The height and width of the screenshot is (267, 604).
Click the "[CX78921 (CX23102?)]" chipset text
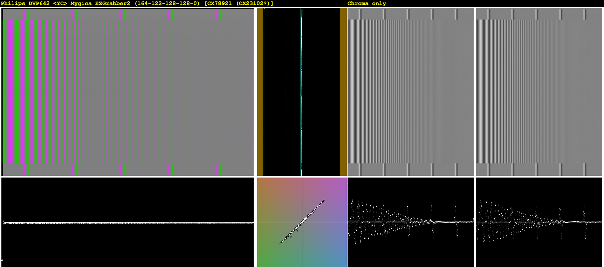239,3
